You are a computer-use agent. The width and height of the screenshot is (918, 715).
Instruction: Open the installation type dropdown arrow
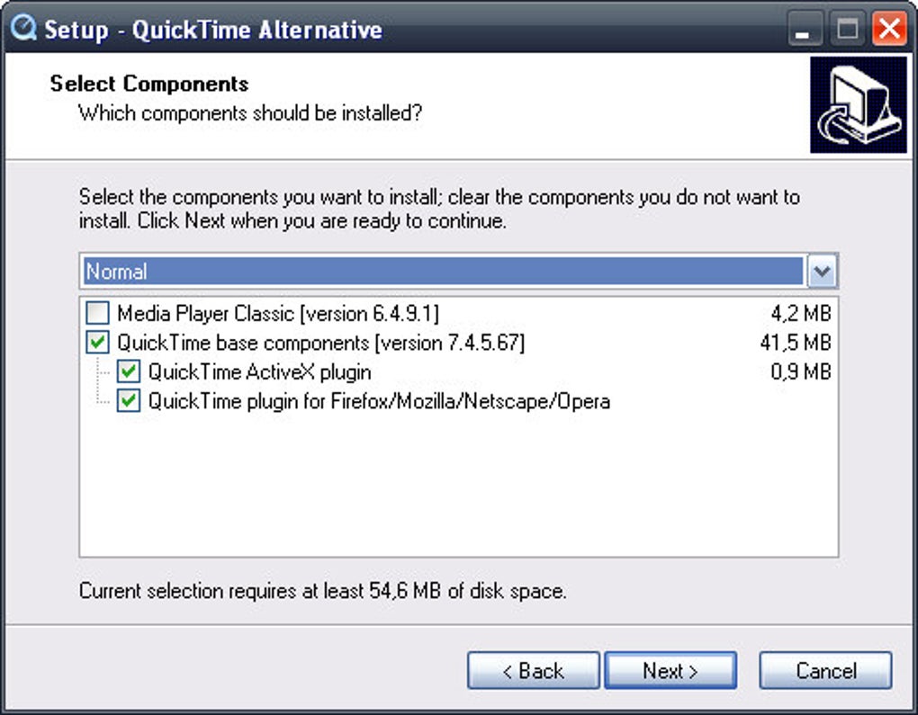pyautogui.click(x=823, y=272)
